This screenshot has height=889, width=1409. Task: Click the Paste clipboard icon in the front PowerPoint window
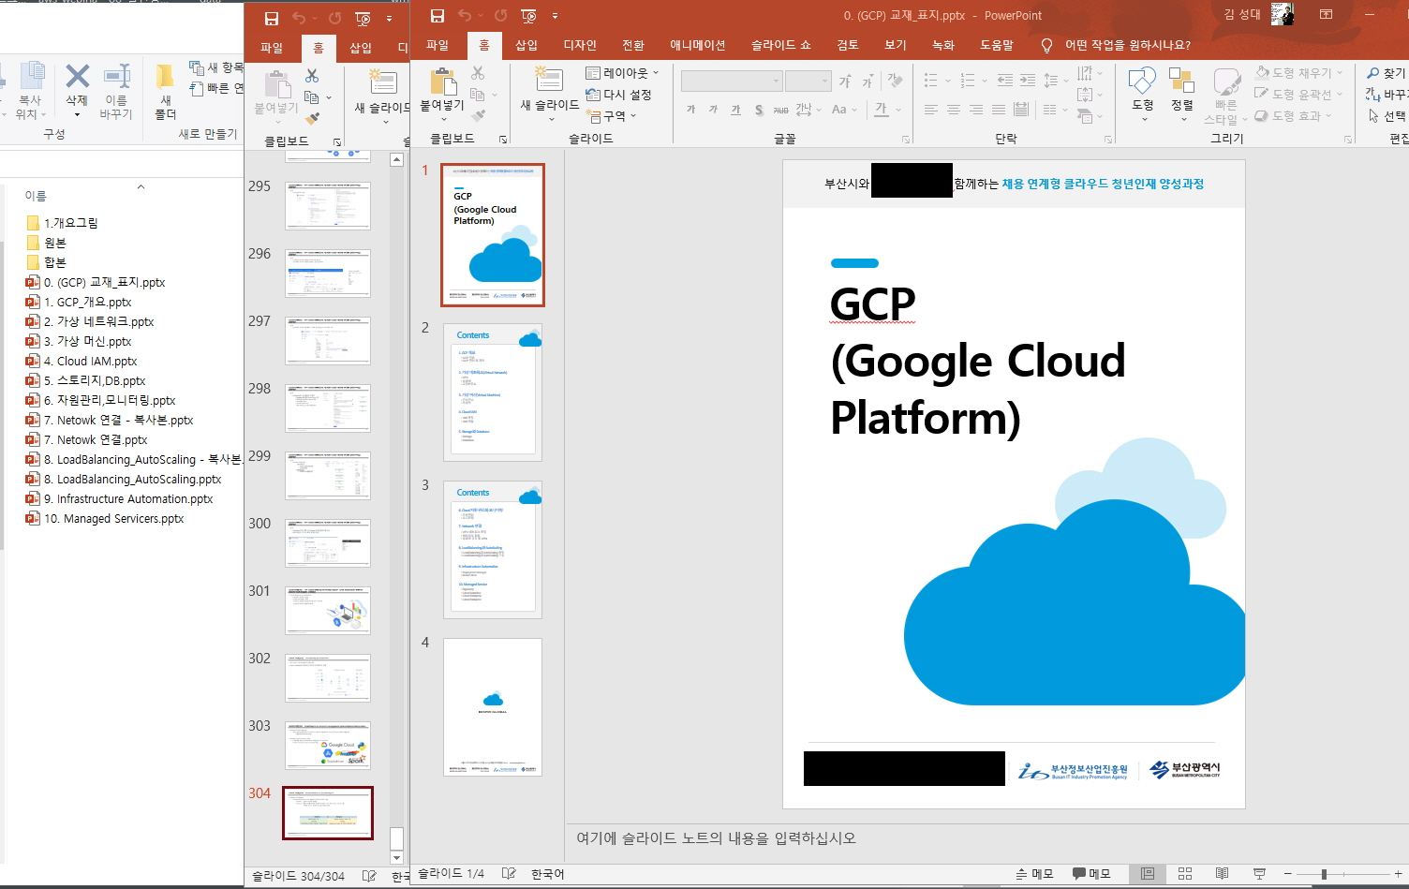(x=442, y=81)
